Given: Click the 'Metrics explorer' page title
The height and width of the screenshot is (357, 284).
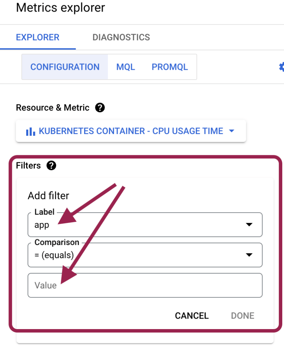Looking at the screenshot, I should [60, 8].
